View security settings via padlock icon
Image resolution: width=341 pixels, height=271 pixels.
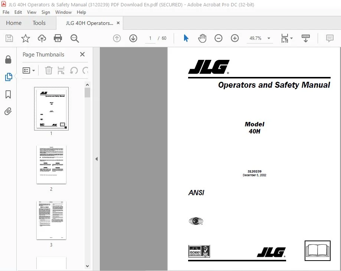click(8, 59)
